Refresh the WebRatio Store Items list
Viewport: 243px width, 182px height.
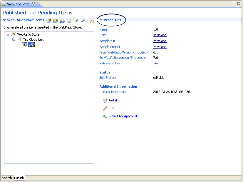(x=92, y=21)
